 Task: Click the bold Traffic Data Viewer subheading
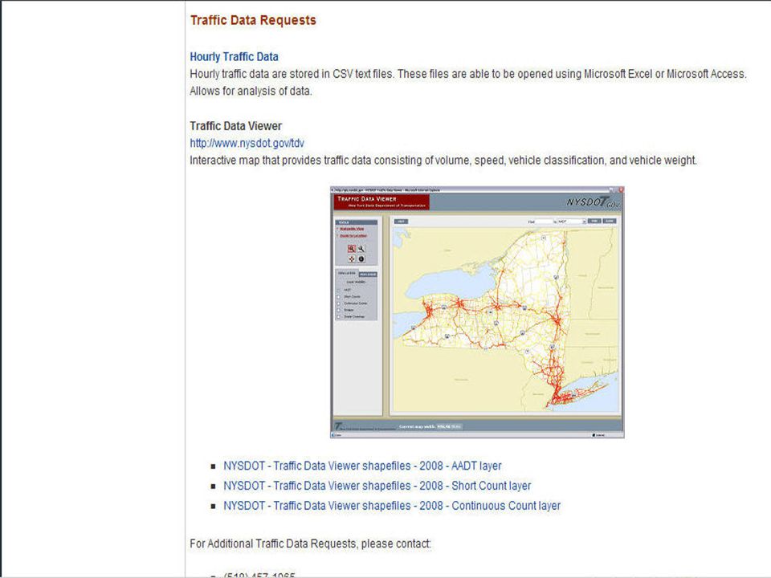click(236, 126)
